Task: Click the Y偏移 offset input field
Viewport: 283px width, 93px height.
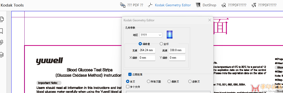Action: click(177, 58)
